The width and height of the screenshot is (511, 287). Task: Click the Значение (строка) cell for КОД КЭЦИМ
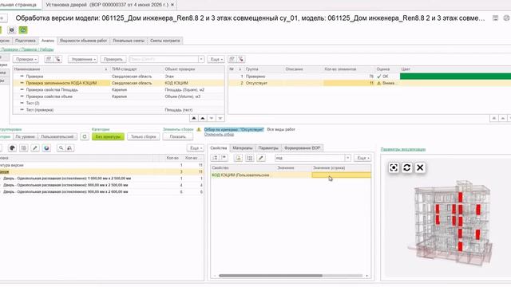point(341,175)
